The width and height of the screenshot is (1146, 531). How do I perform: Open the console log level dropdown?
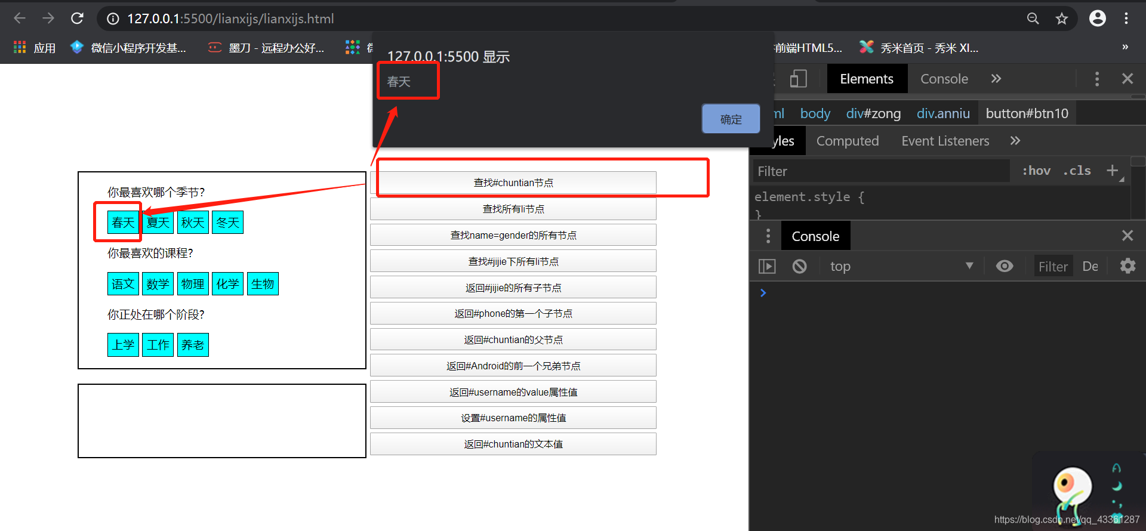pos(1090,266)
